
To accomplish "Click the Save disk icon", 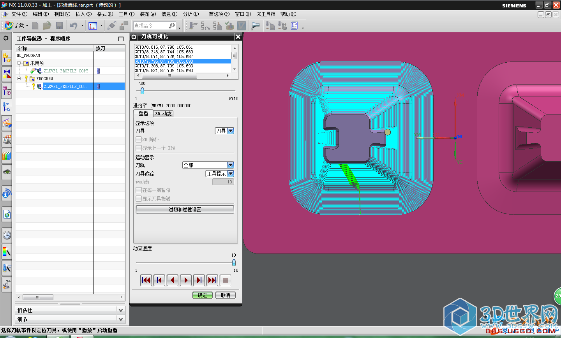I will (x=59, y=26).
